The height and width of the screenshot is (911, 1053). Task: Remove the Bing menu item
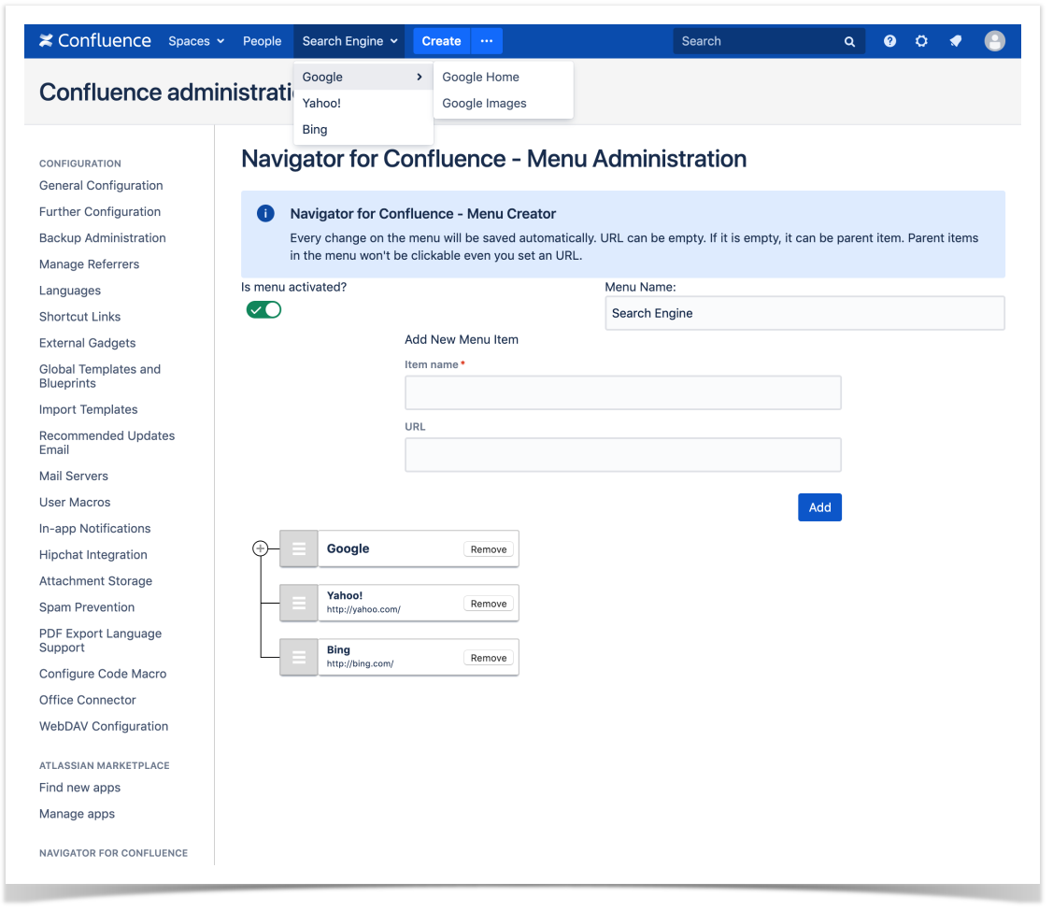tap(489, 658)
